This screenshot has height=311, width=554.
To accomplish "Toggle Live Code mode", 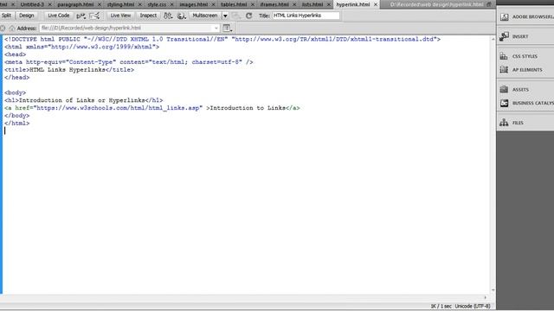I will tap(59, 16).
